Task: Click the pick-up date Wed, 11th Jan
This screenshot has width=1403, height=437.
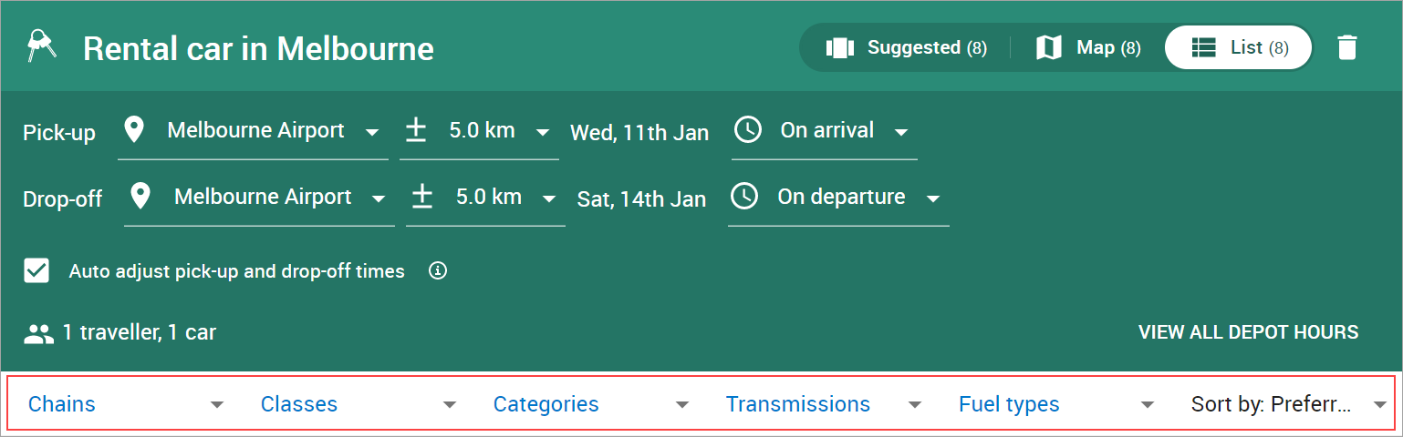Action: click(x=639, y=133)
